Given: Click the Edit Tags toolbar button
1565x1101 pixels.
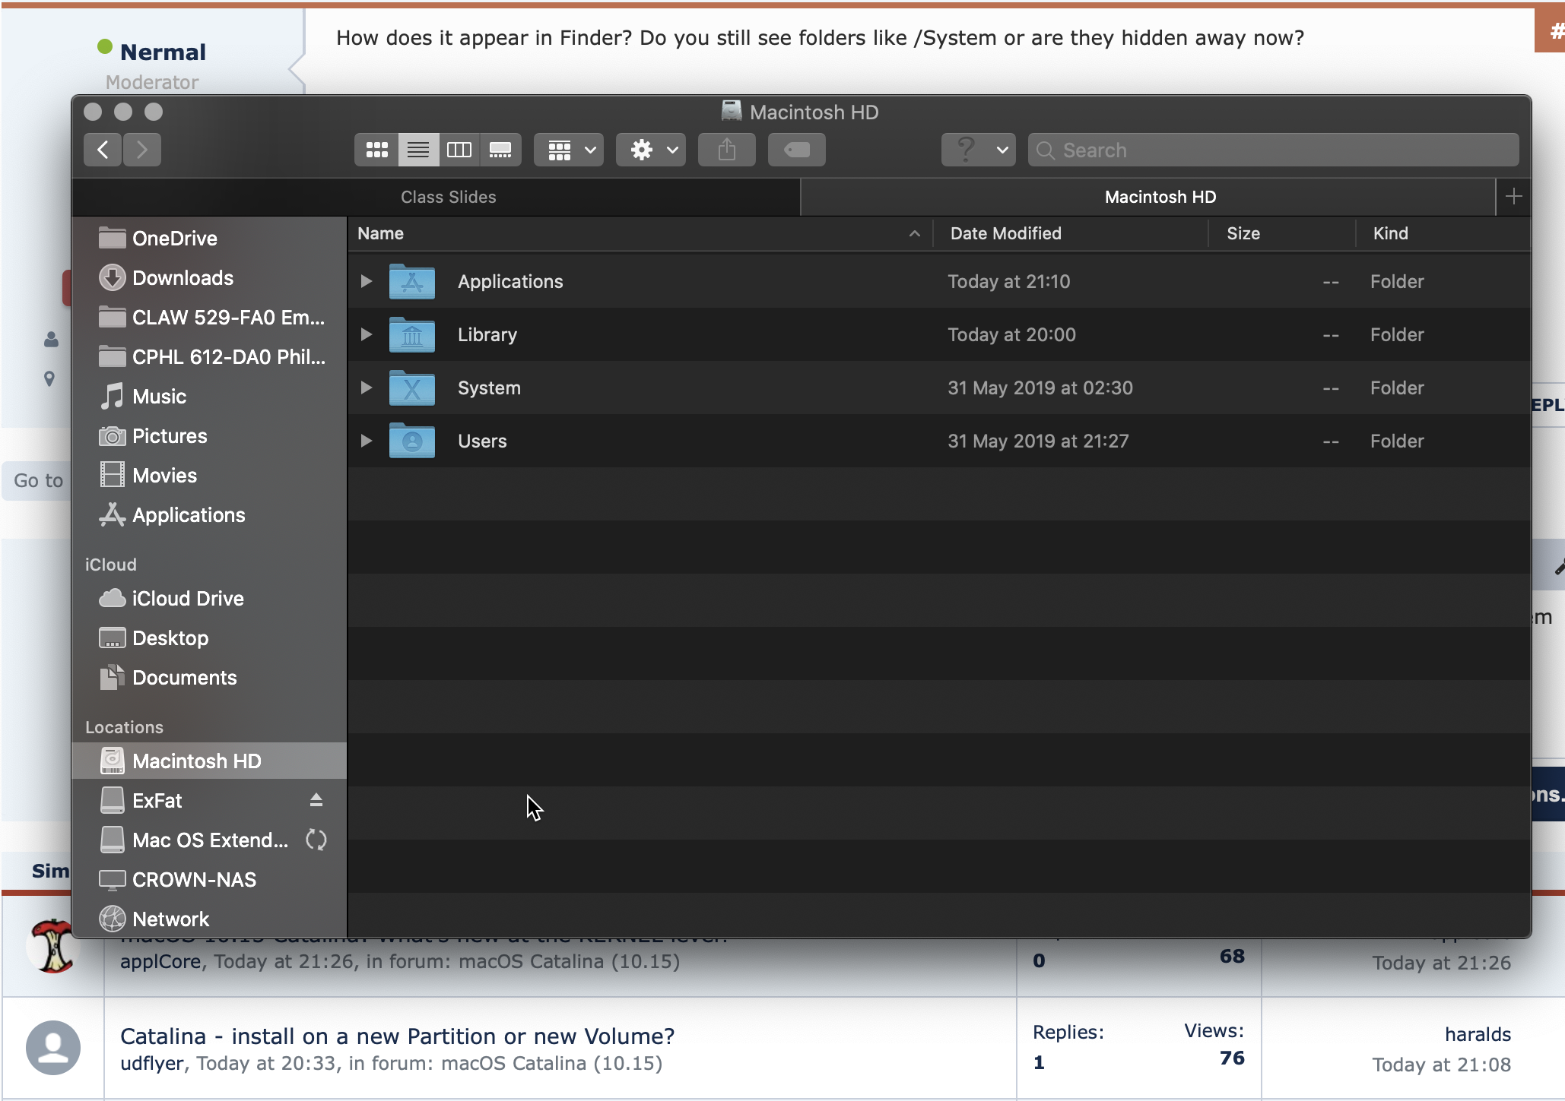Looking at the screenshot, I should pos(797,150).
